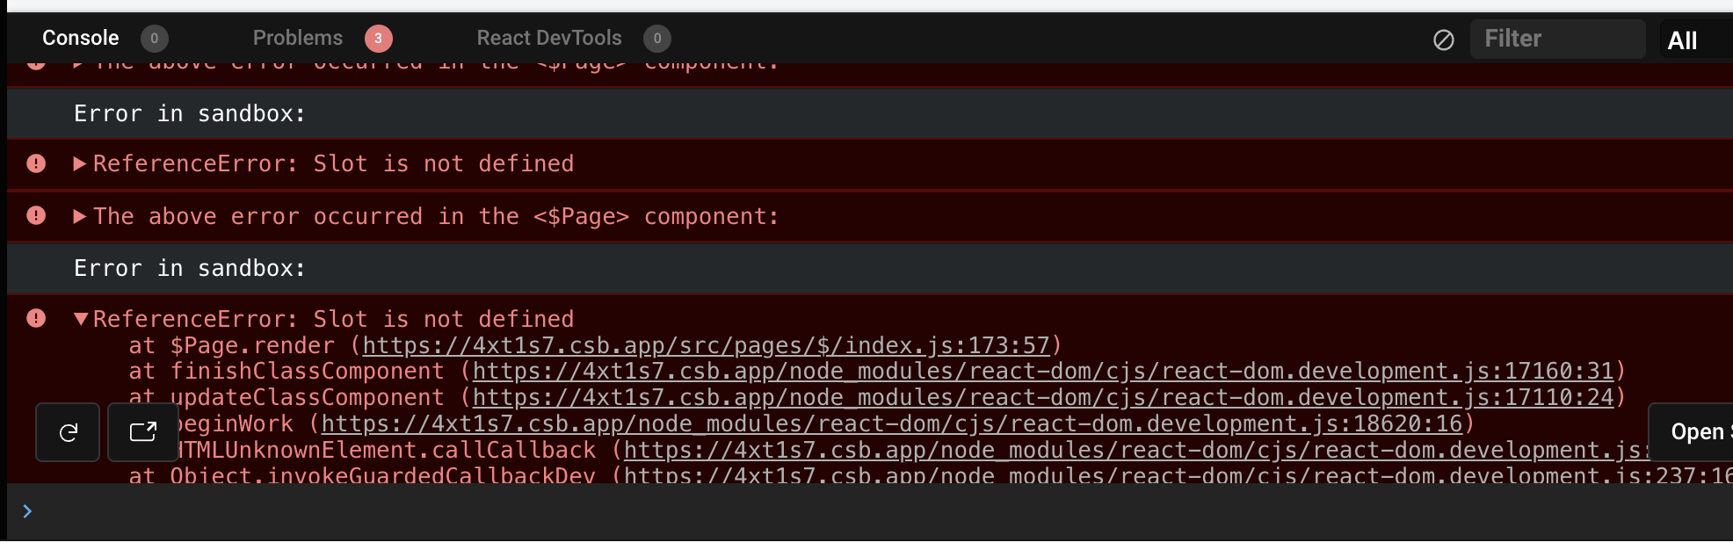Open the index.js:173:57 source link
The height and width of the screenshot is (557, 1733).
pyautogui.click(x=712, y=345)
